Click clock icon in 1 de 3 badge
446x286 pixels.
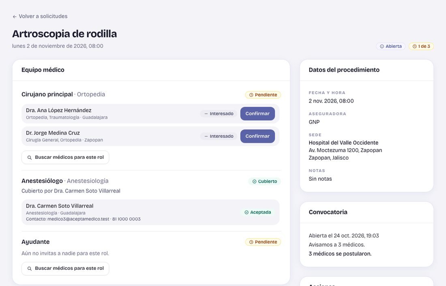click(414, 46)
